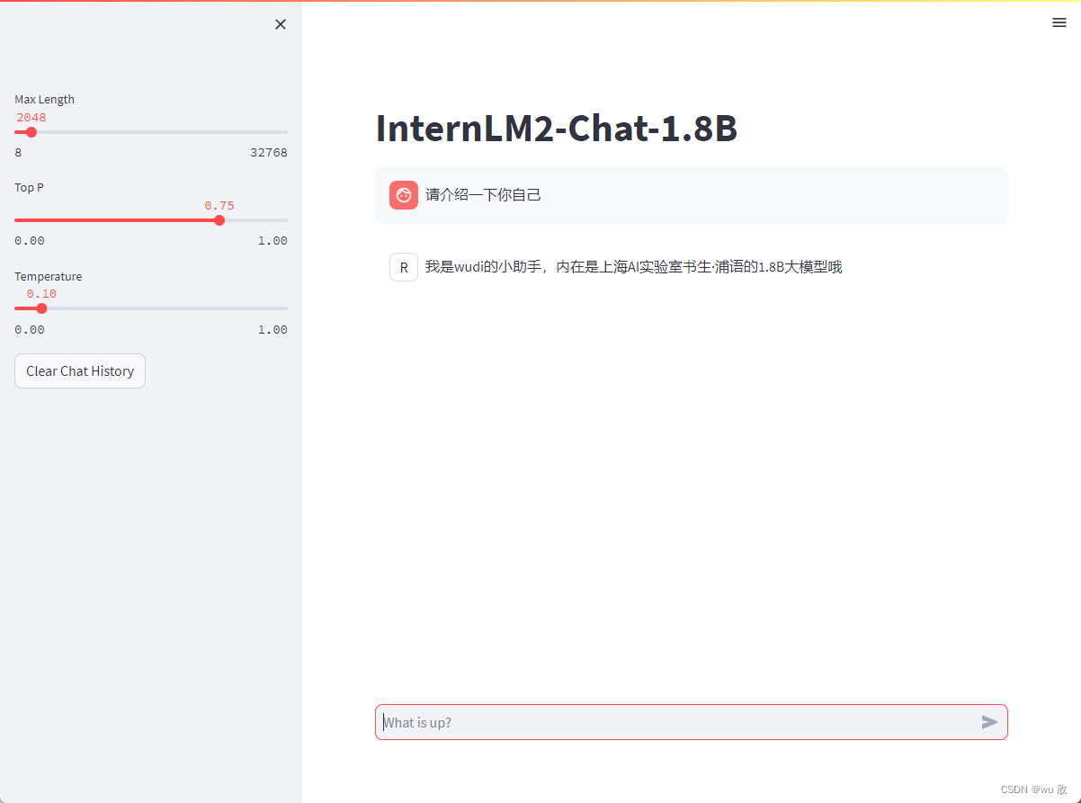Click the Top P value 0.75
The width and height of the screenshot is (1081, 803).
coord(219,206)
